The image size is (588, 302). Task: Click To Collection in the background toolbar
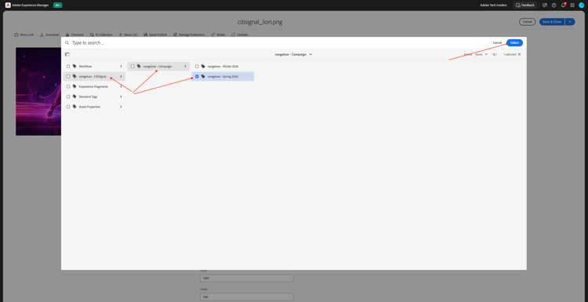101,35
